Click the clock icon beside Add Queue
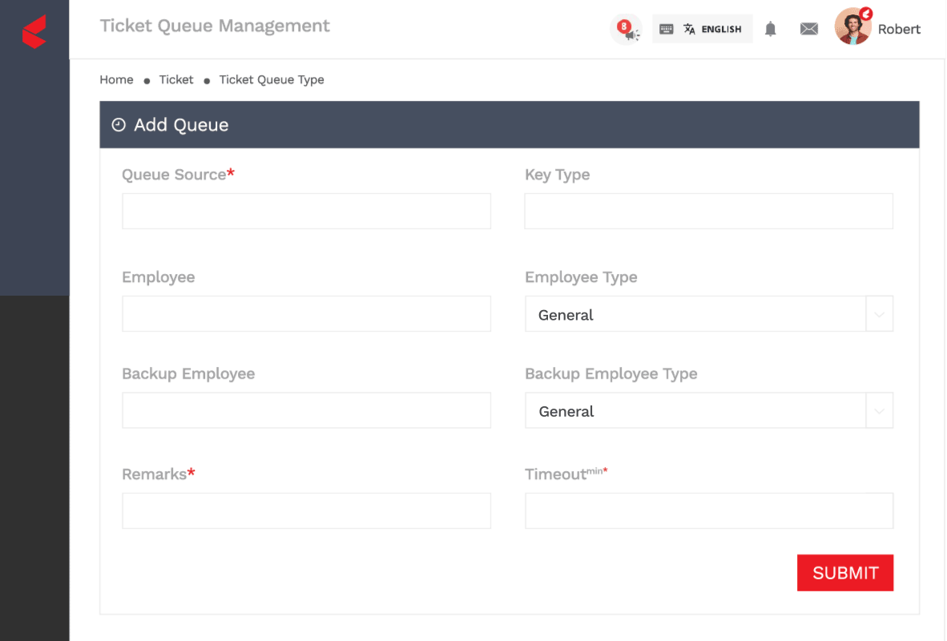 click(x=119, y=124)
